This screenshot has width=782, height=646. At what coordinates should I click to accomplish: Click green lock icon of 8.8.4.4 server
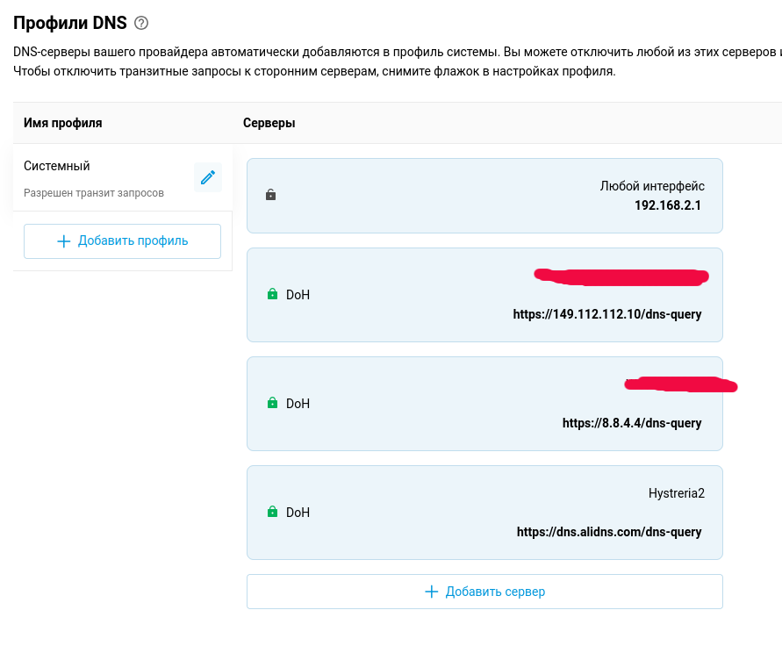coord(272,404)
